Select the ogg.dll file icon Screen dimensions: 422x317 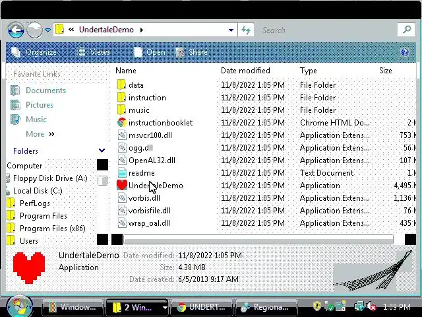click(122, 148)
